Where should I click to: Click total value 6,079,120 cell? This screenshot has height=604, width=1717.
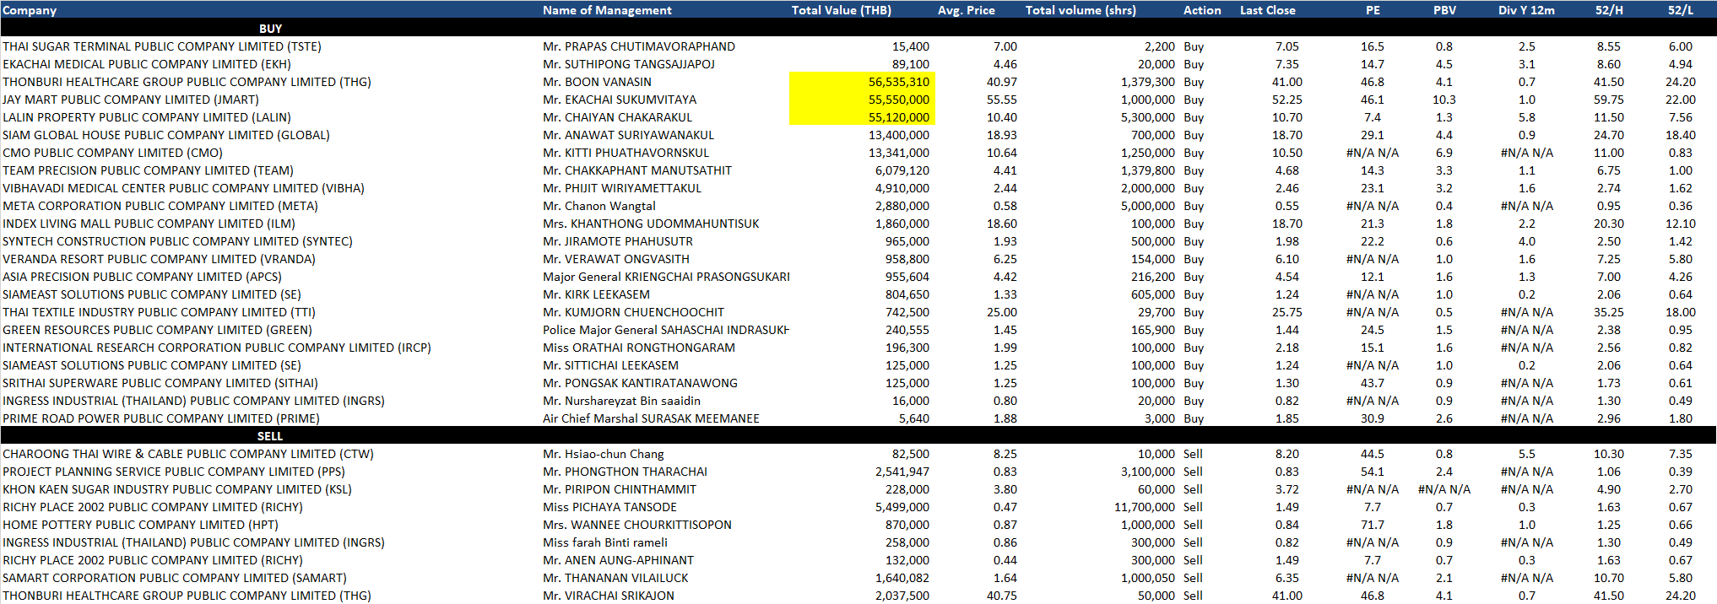coord(902,170)
